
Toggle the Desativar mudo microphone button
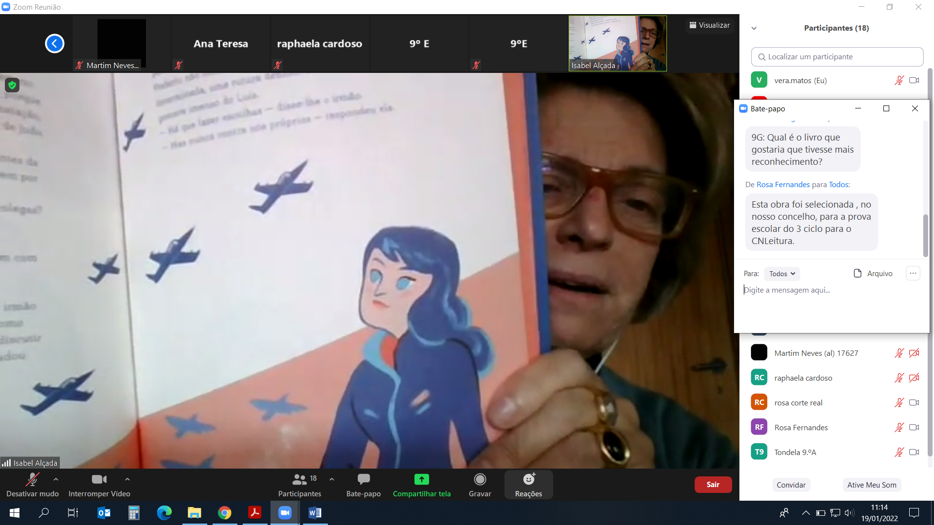pyautogui.click(x=33, y=485)
